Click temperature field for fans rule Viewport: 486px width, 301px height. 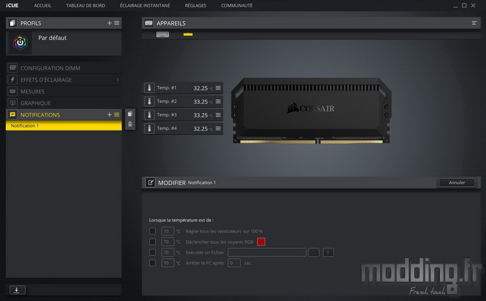click(168, 231)
